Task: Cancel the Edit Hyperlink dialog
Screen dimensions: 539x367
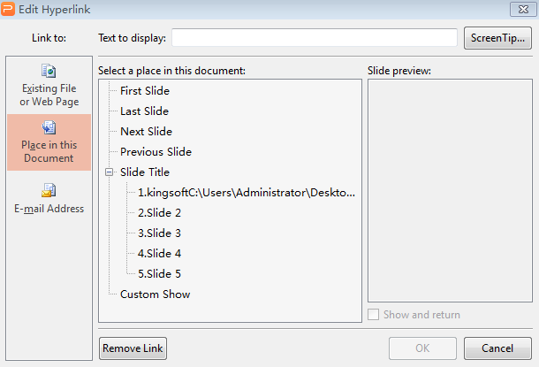Action: click(x=497, y=348)
